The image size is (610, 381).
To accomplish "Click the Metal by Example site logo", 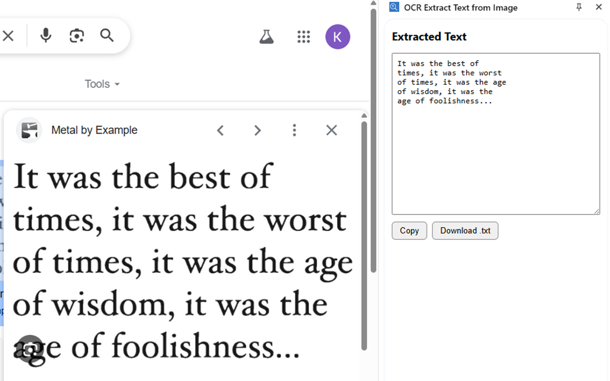I will [29, 130].
